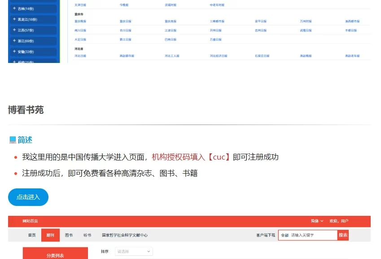Click the blue 简述 subheading
Image resolution: width=381 pixels, height=259 pixels.
coord(25,140)
